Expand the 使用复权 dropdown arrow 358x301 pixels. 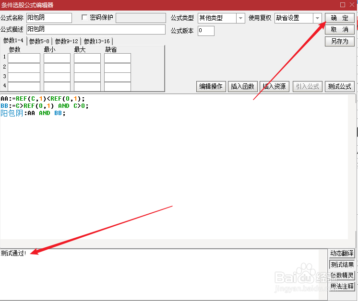pyautogui.click(x=317, y=18)
